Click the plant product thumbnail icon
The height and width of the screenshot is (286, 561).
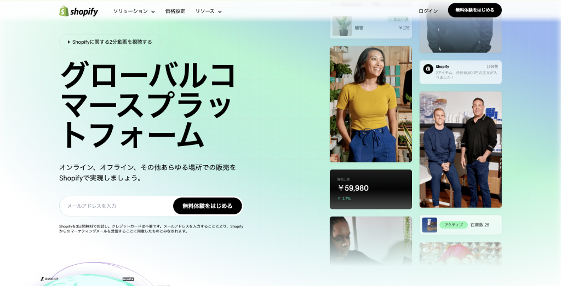[x=342, y=26]
